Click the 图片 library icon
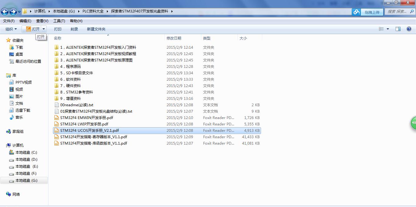This screenshot has height=207, width=416. (x=12, y=96)
